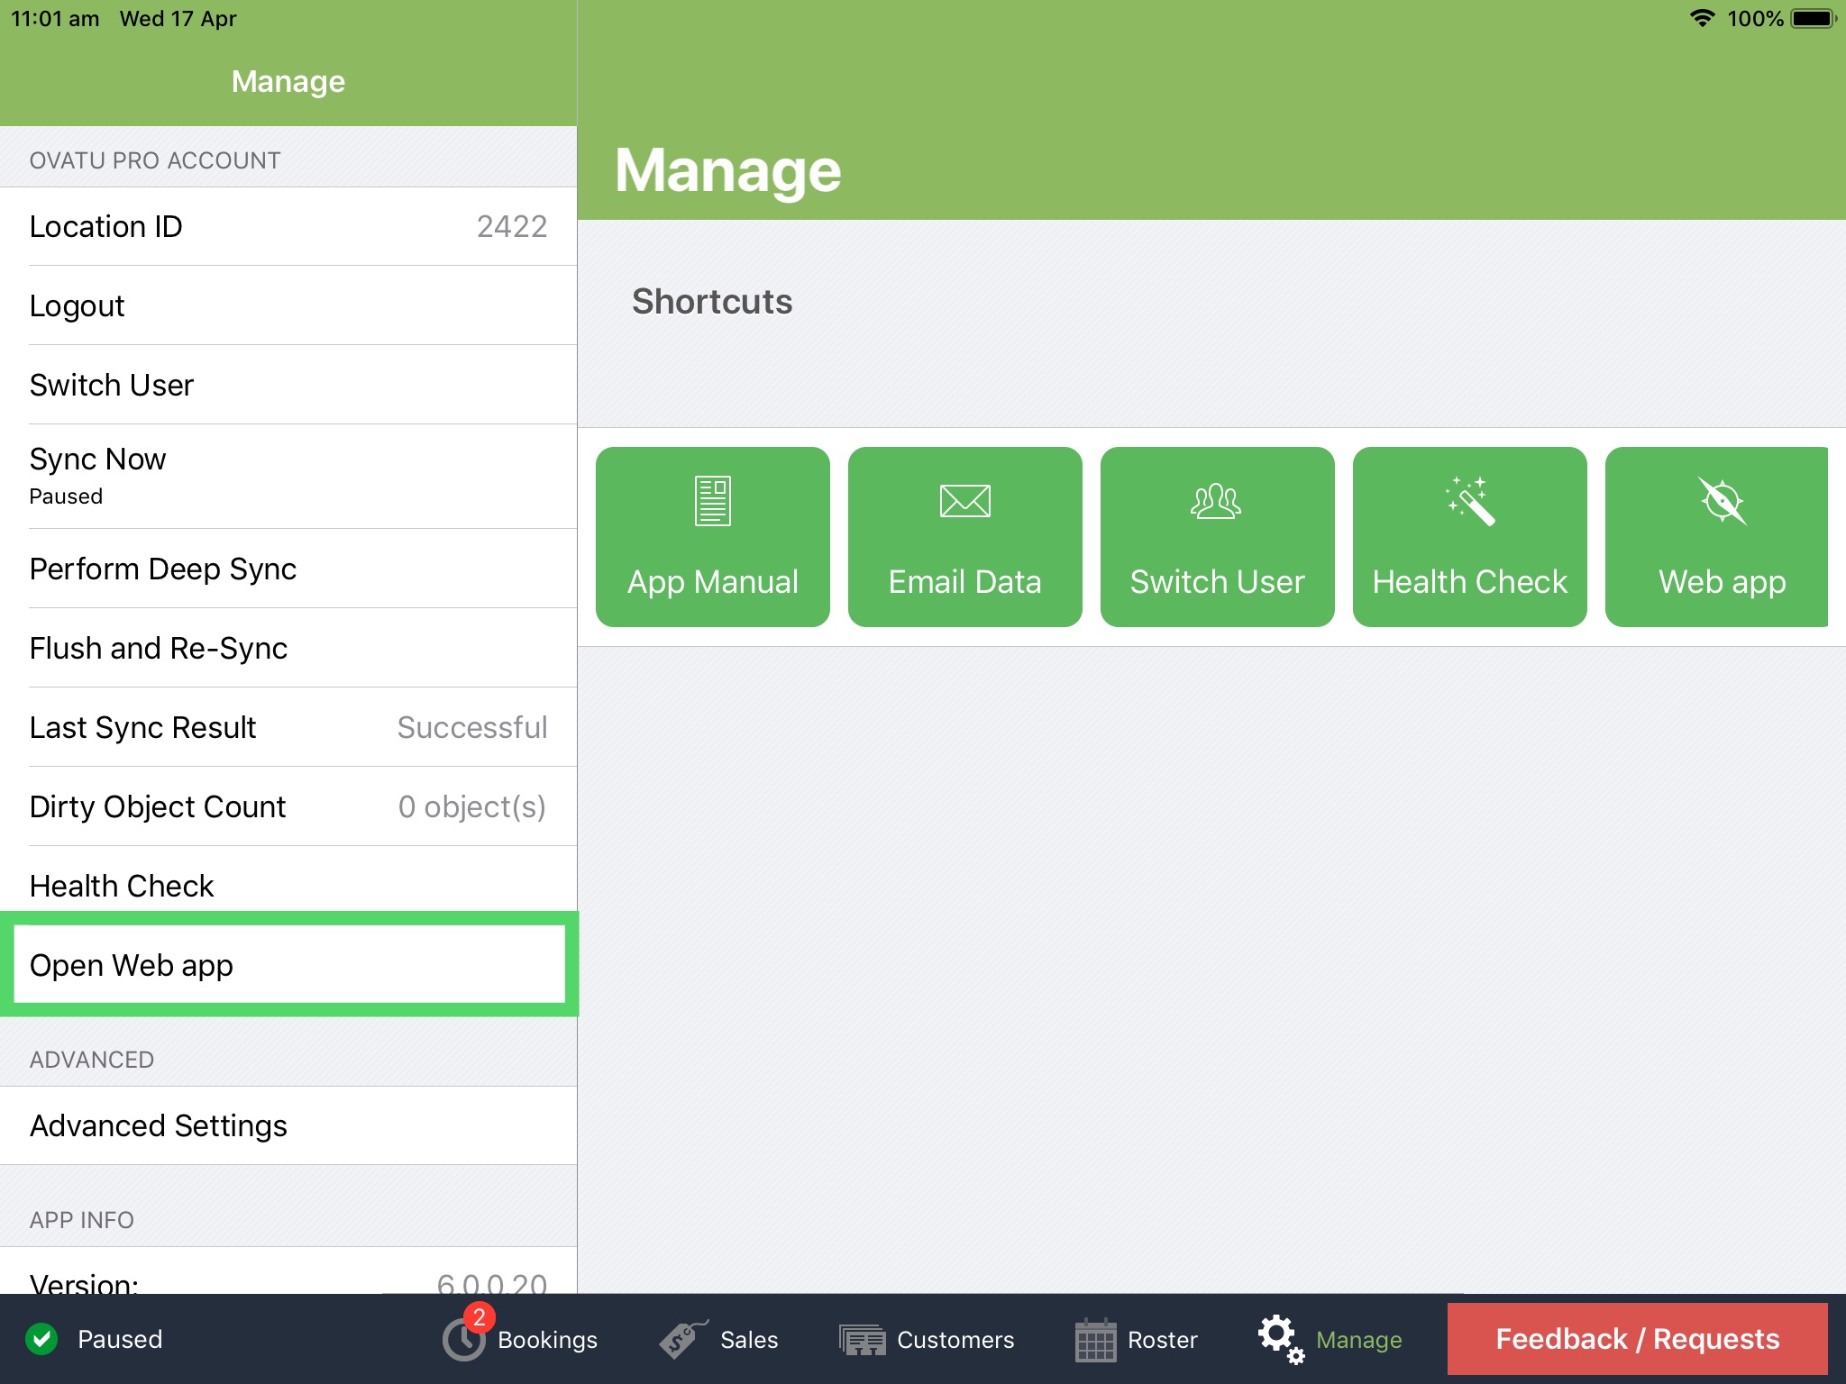Tap the 11:01 am clock in status bar
This screenshot has width=1846, height=1384.
[x=55, y=18]
